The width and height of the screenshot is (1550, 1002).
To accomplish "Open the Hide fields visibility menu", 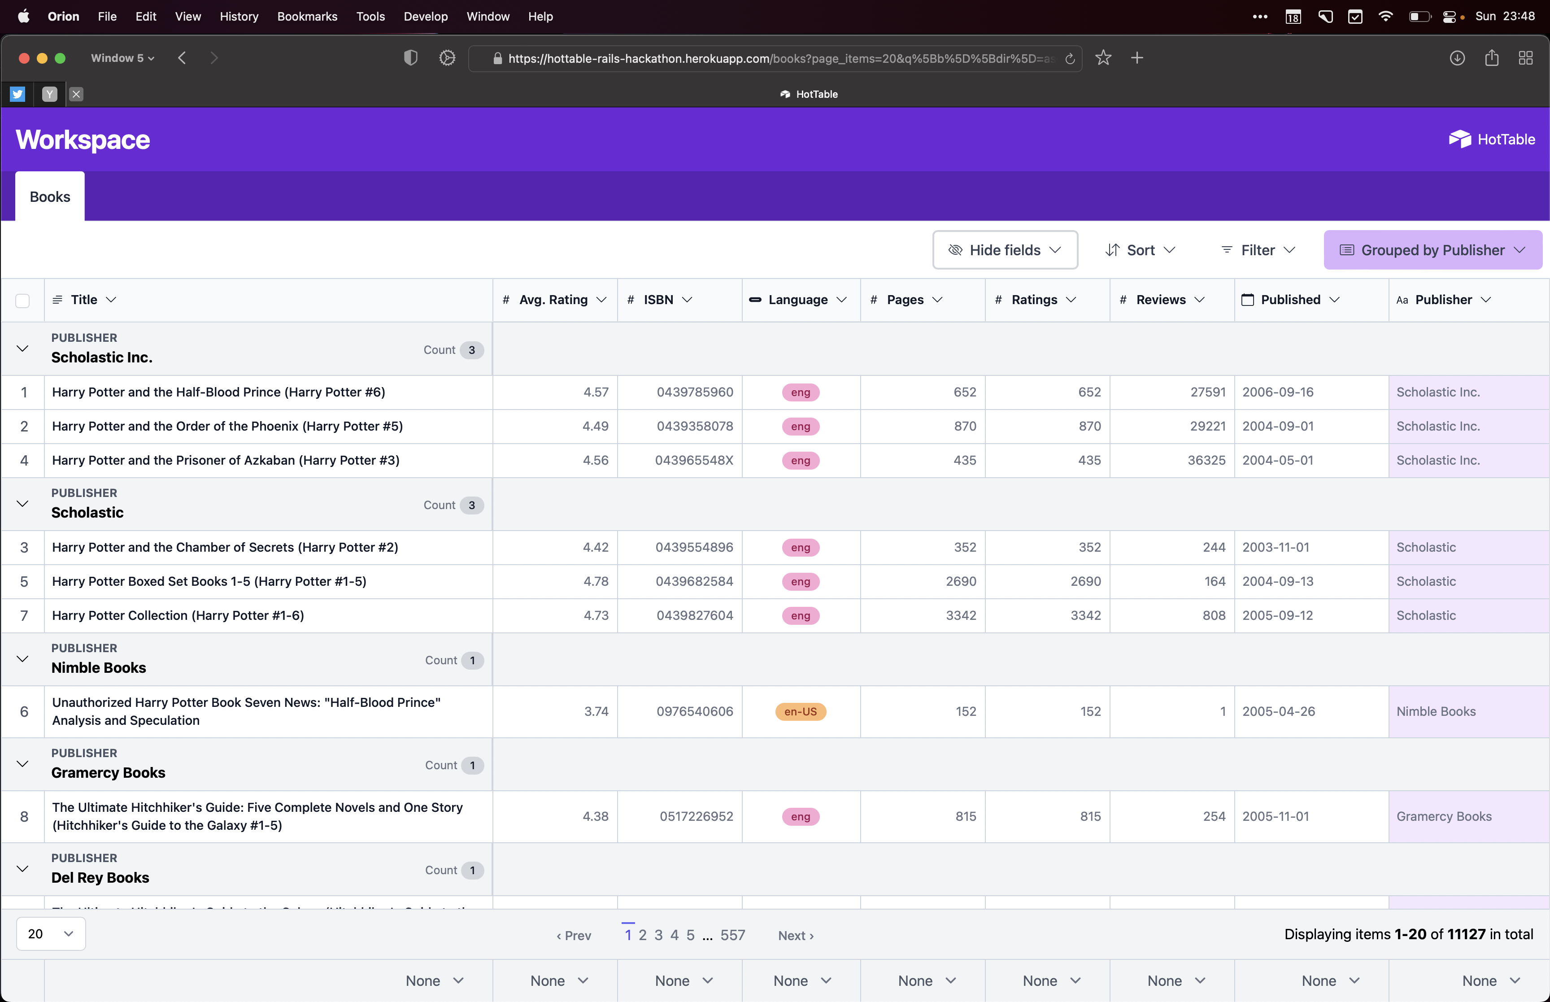I will (1005, 250).
